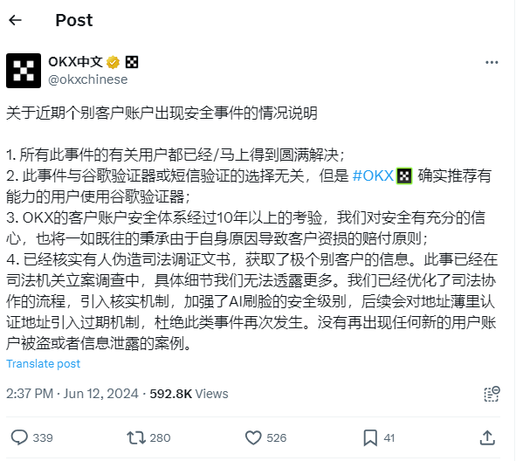
Task: Like the post with the heart icon
Action: 253,436
